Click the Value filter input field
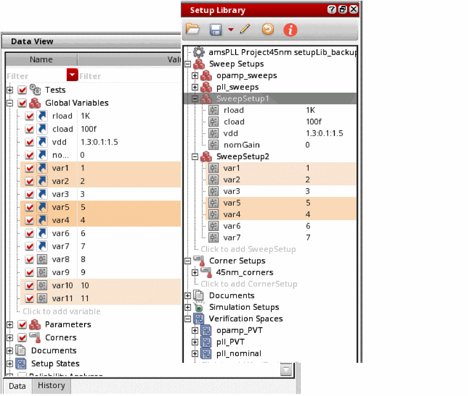The width and height of the screenshot is (468, 396). click(x=130, y=76)
